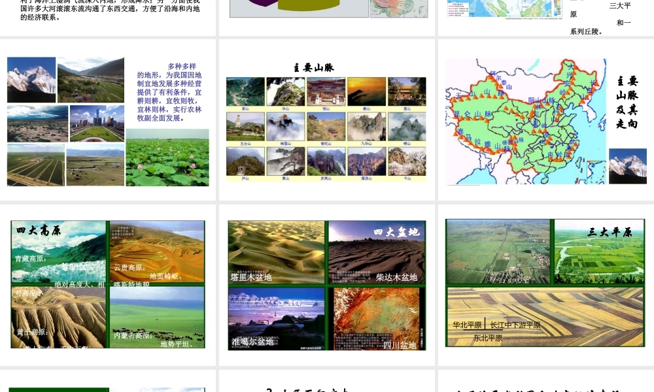Click the 柴达木盆地 photo
The height and width of the screenshot is (392, 654).
pyautogui.click(x=377, y=252)
